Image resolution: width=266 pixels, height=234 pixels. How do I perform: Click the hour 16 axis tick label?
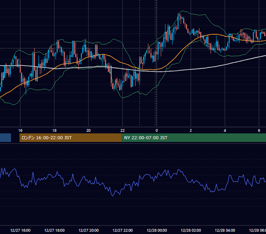click(x=20, y=130)
